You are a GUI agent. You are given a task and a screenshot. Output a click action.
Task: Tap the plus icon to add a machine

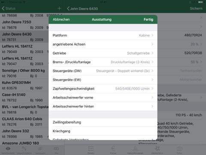59,9
